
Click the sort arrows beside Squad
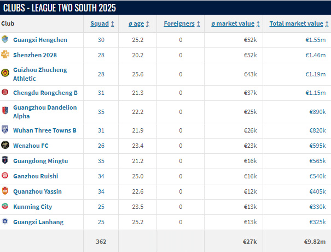[113, 24]
